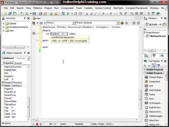Click the Name property value field
Viewport: 169px width, 127px height.
point(19,86)
